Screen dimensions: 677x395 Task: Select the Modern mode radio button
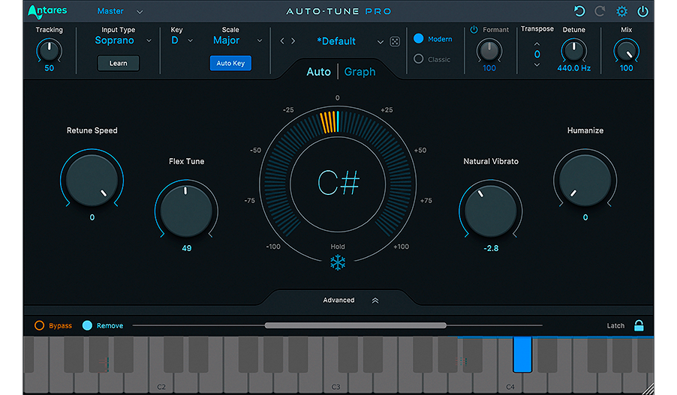click(419, 39)
